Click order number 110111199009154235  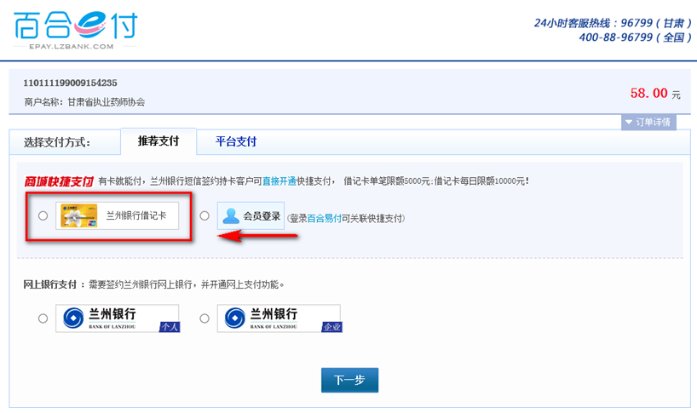[70, 83]
